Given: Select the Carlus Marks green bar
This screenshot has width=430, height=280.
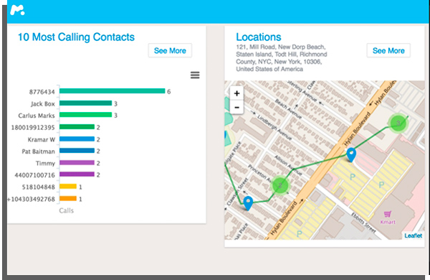Looking at the screenshot, I should click(x=85, y=115).
